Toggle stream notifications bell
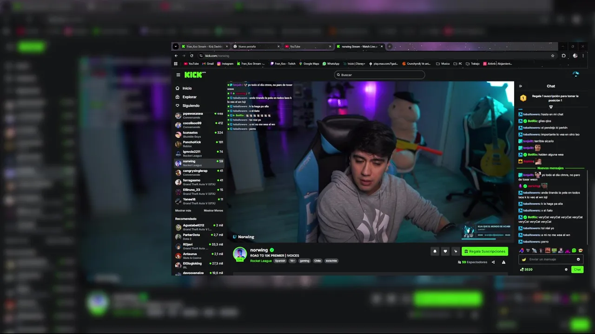 [435, 251]
